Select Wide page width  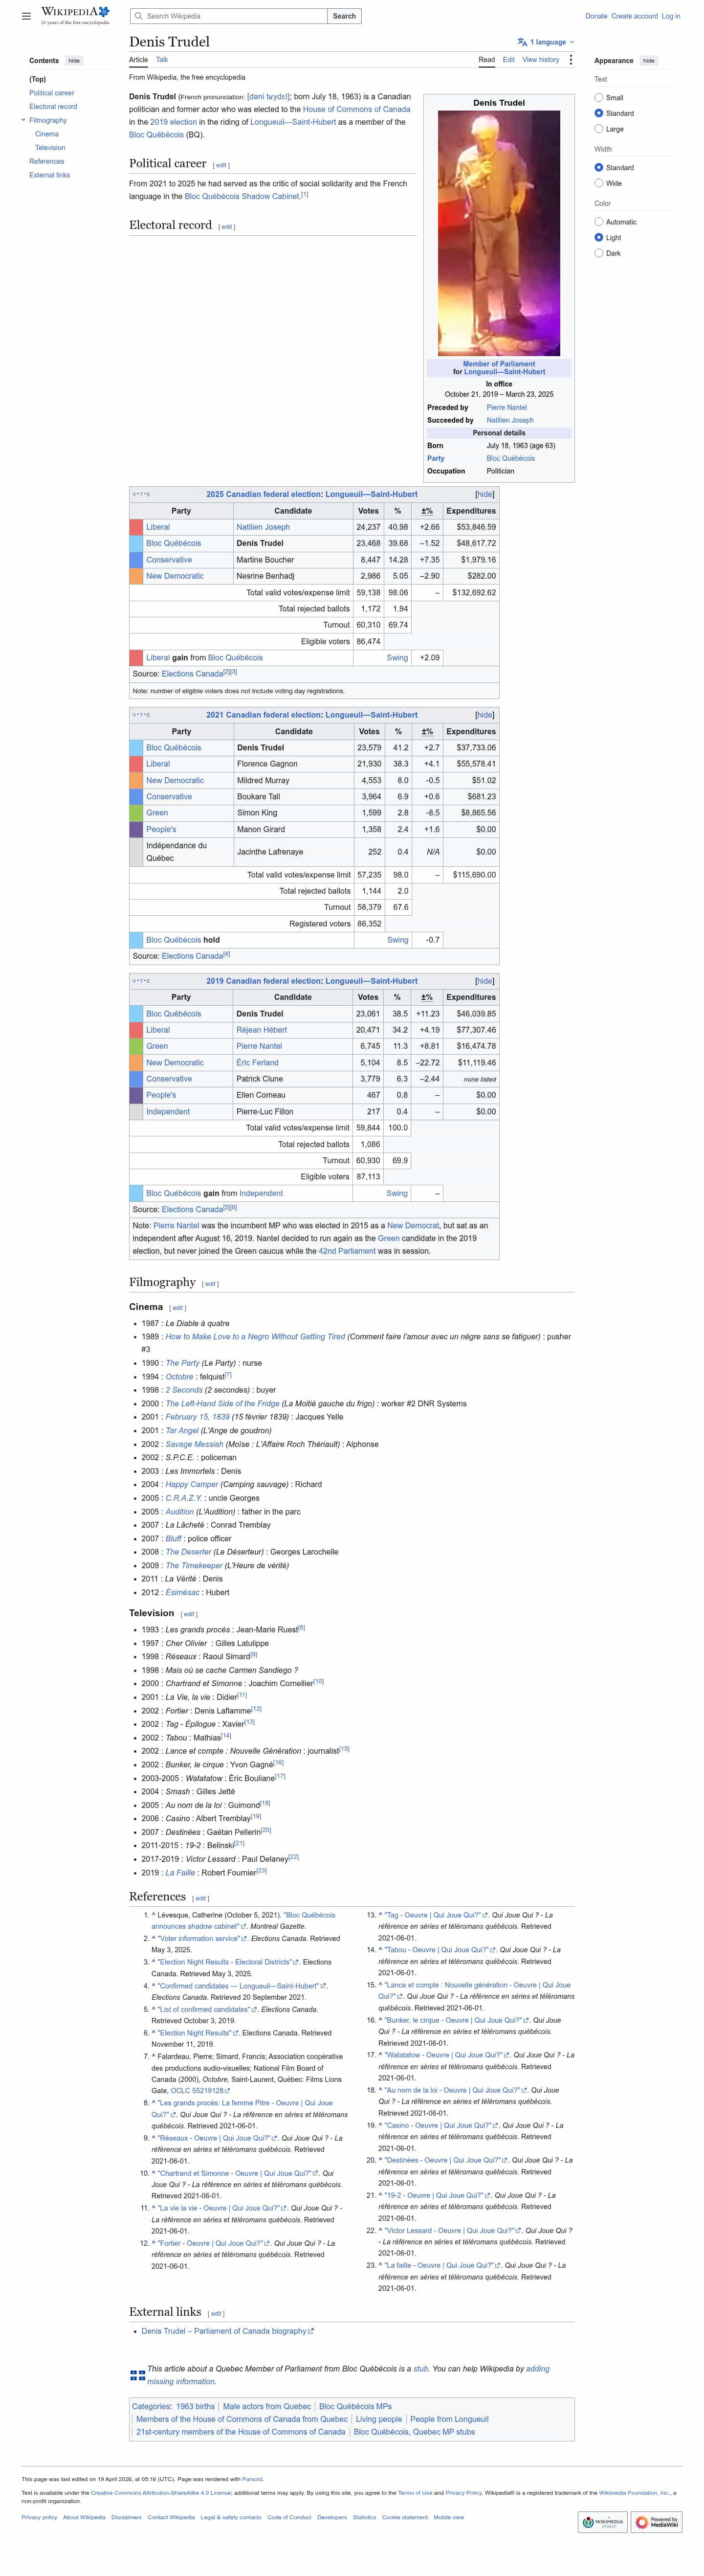598,183
